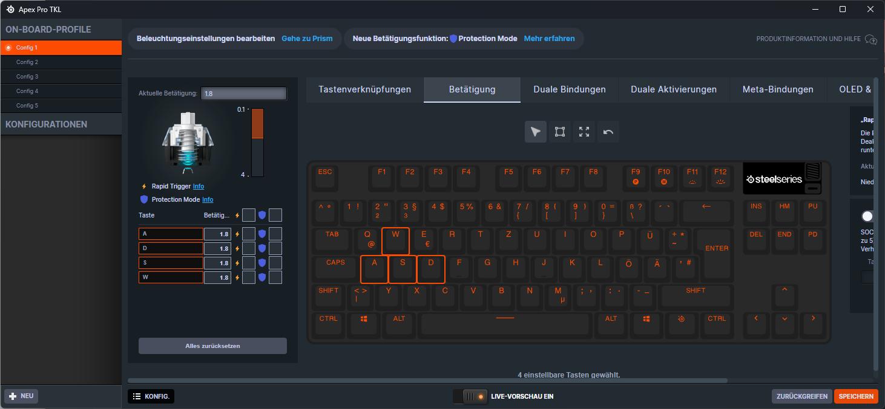Tick the Protection Mode checkbox for key W
This screenshot has height=409, width=885.
pos(275,277)
